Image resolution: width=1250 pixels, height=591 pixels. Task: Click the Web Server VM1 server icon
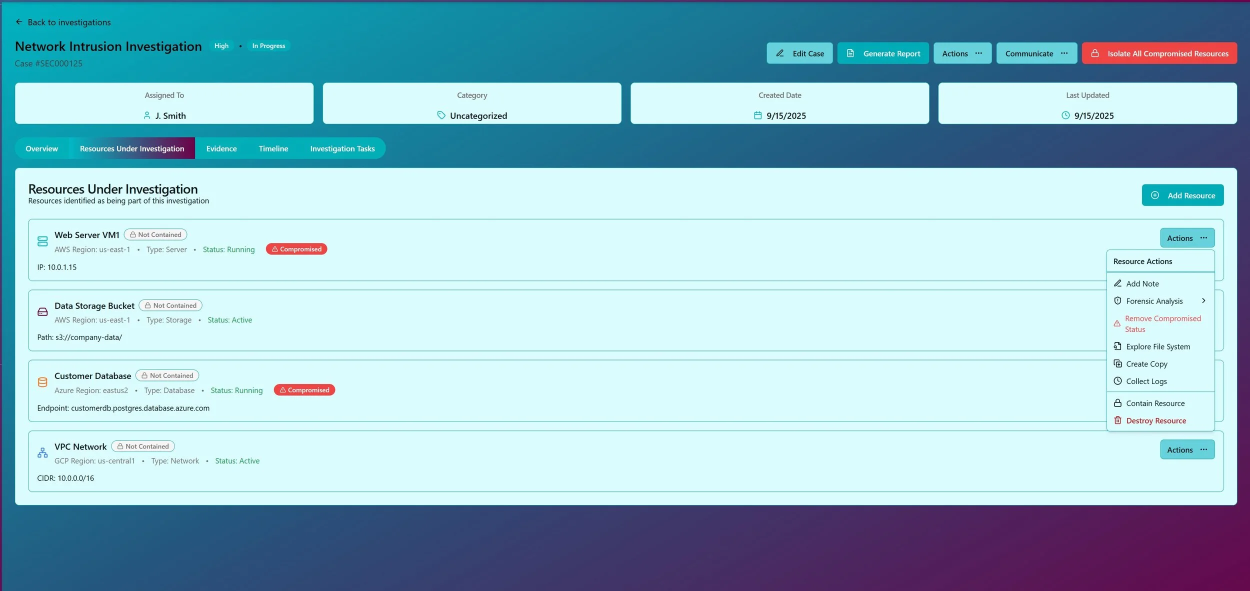pyautogui.click(x=42, y=241)
